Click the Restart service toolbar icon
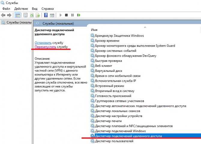The image size is (201, 144). [79, 15]
